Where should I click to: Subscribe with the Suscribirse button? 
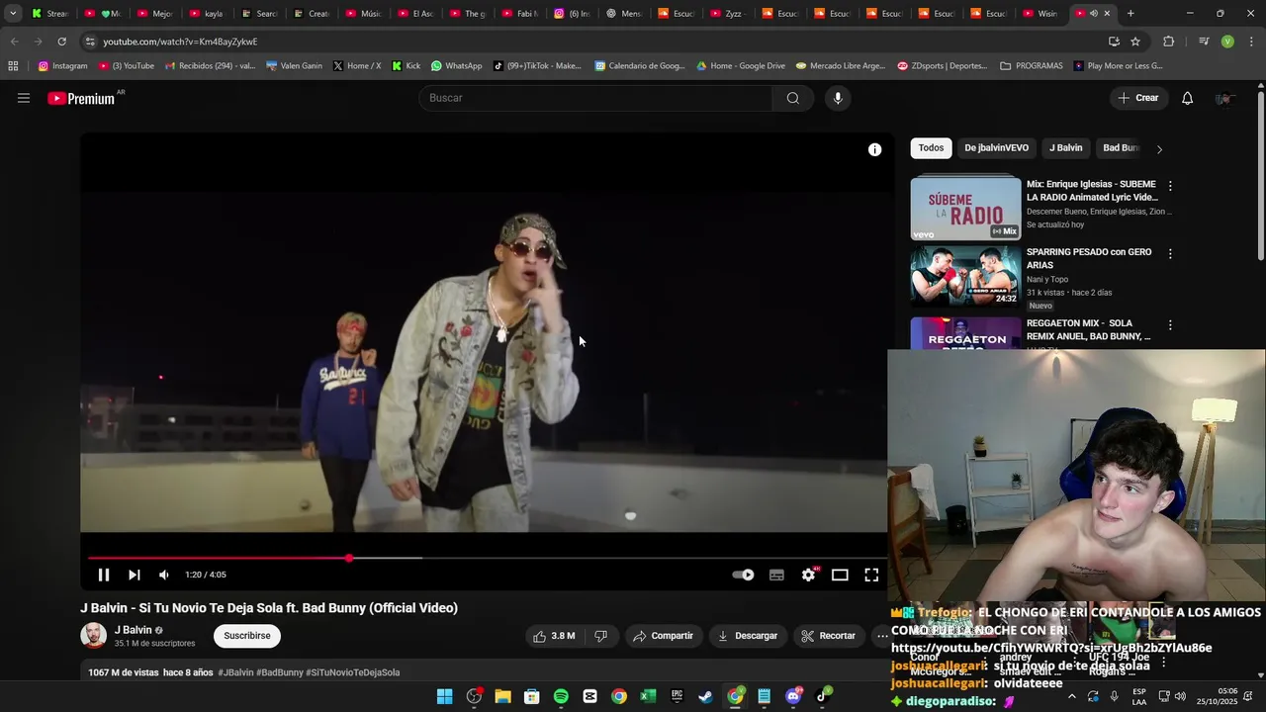pos(247,636)
